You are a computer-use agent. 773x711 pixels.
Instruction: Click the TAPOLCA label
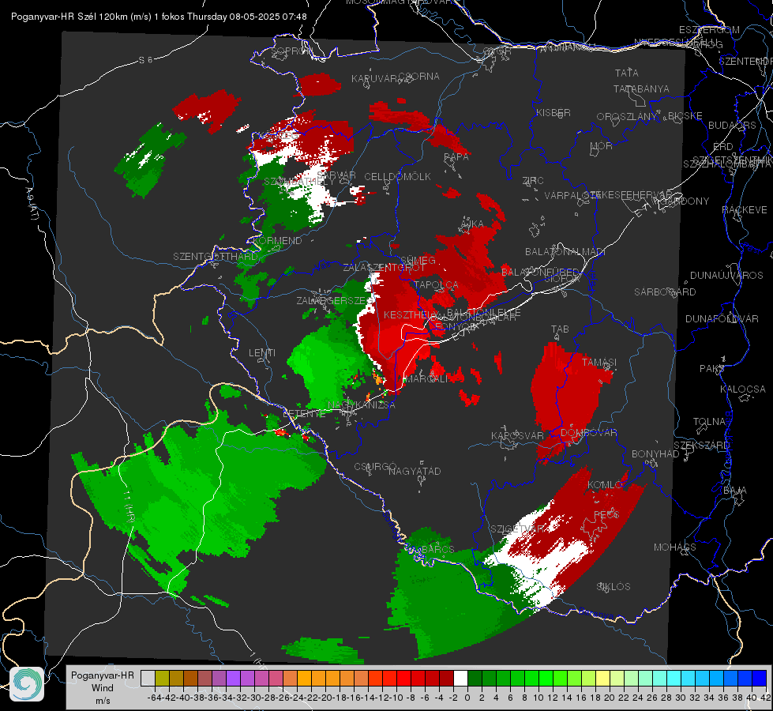pyautogui.click(x=436, y=284)
